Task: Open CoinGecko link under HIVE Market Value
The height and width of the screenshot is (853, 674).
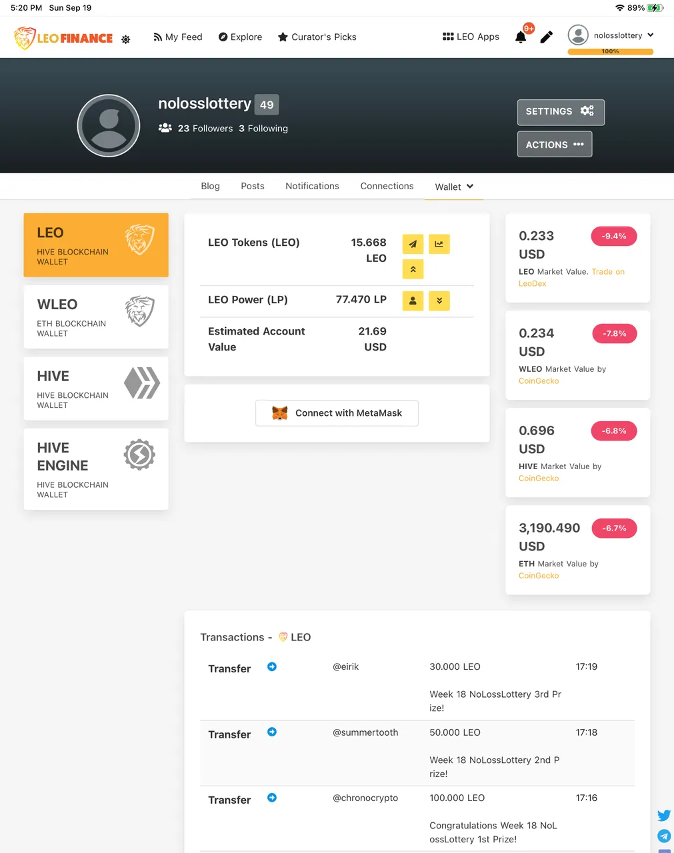Action: pyautogui.click(x=539, y=478)
